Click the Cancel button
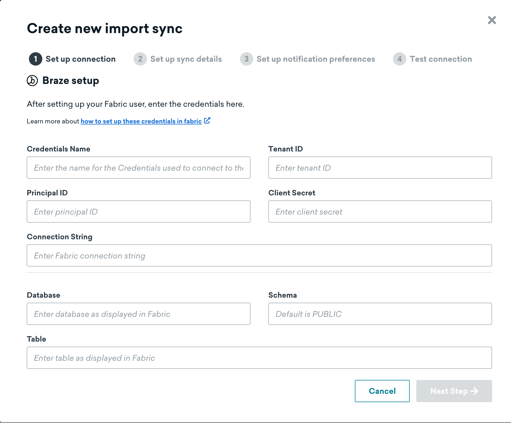Image resolution: width=511 pixels, height=423 pixels. 382,391
